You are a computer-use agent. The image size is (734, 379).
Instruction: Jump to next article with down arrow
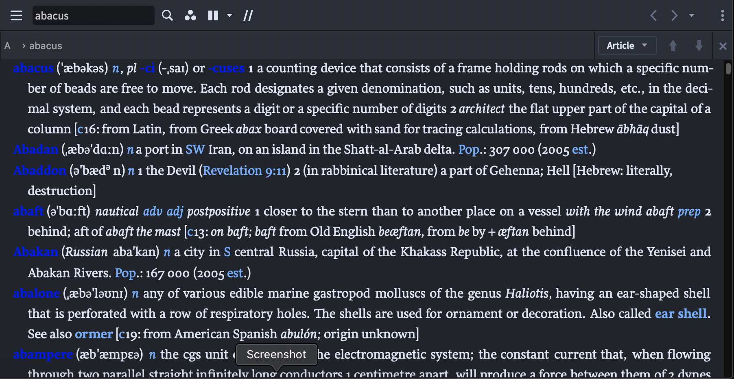[699, 46]
